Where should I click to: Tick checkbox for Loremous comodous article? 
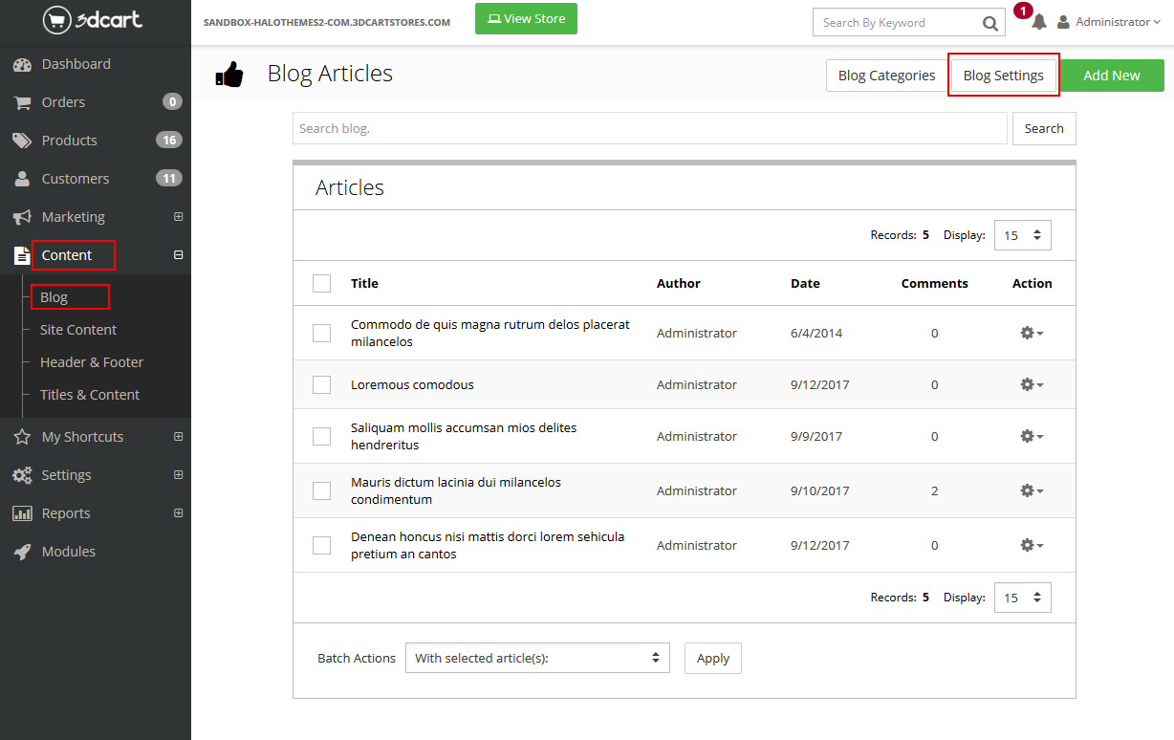point(322,384)
